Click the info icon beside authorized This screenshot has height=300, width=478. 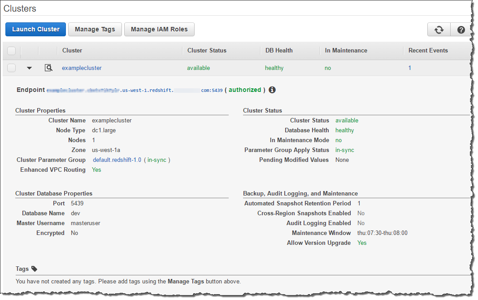click(272, 90)
